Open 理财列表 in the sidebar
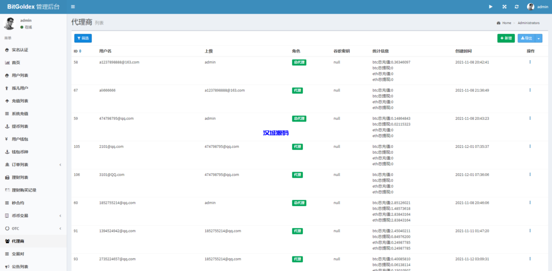The width and height of the screenshot is (552, 271). click(33, 177)
